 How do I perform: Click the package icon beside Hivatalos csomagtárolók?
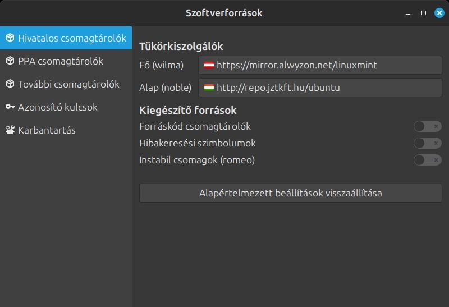10,38
